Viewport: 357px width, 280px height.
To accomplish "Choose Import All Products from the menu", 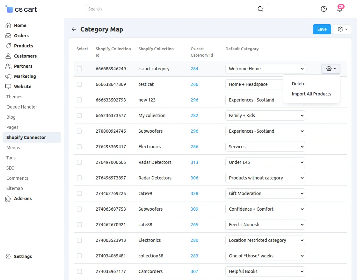I will [x=311, y=94].
